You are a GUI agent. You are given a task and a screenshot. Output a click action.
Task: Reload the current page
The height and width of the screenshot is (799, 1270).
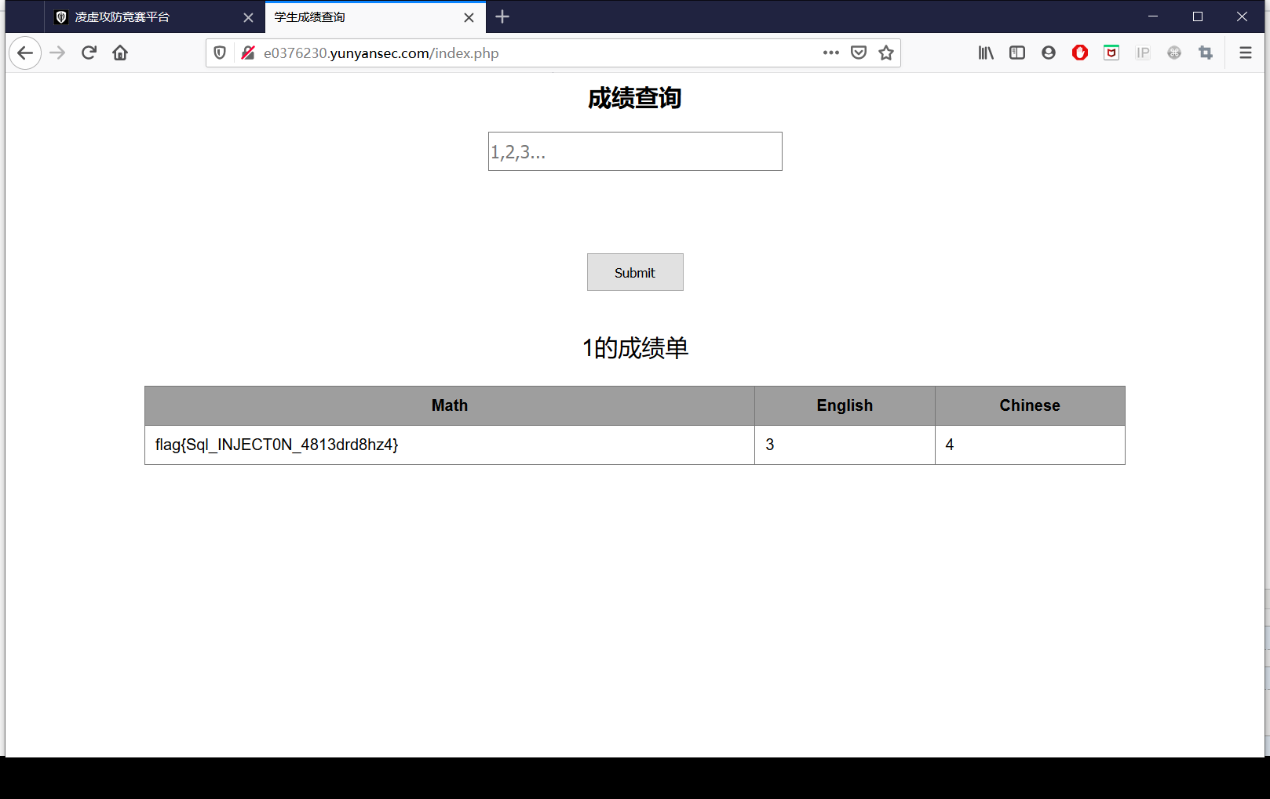(89, 53)
